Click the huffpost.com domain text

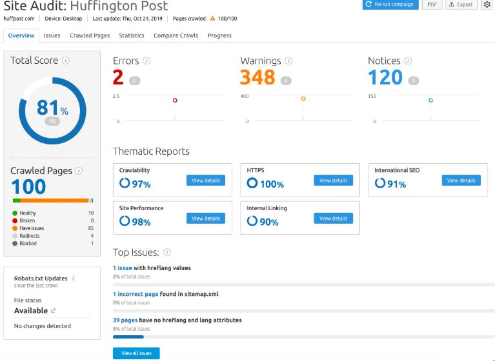tap(19, 19)
